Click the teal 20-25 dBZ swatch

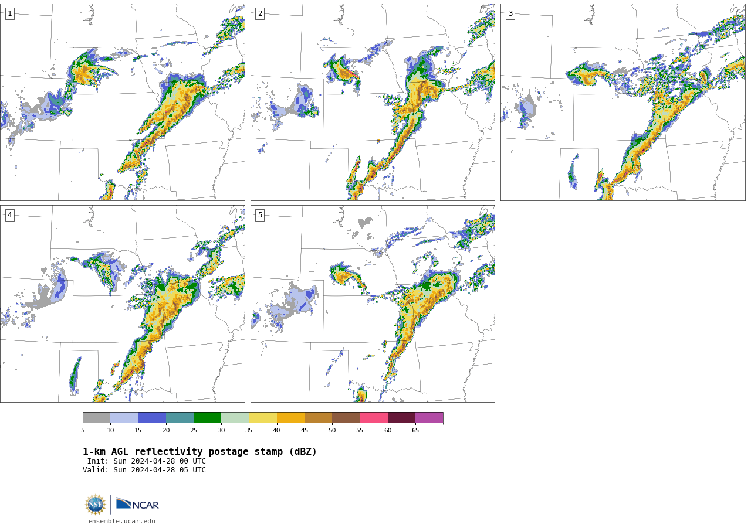point(180,418)
